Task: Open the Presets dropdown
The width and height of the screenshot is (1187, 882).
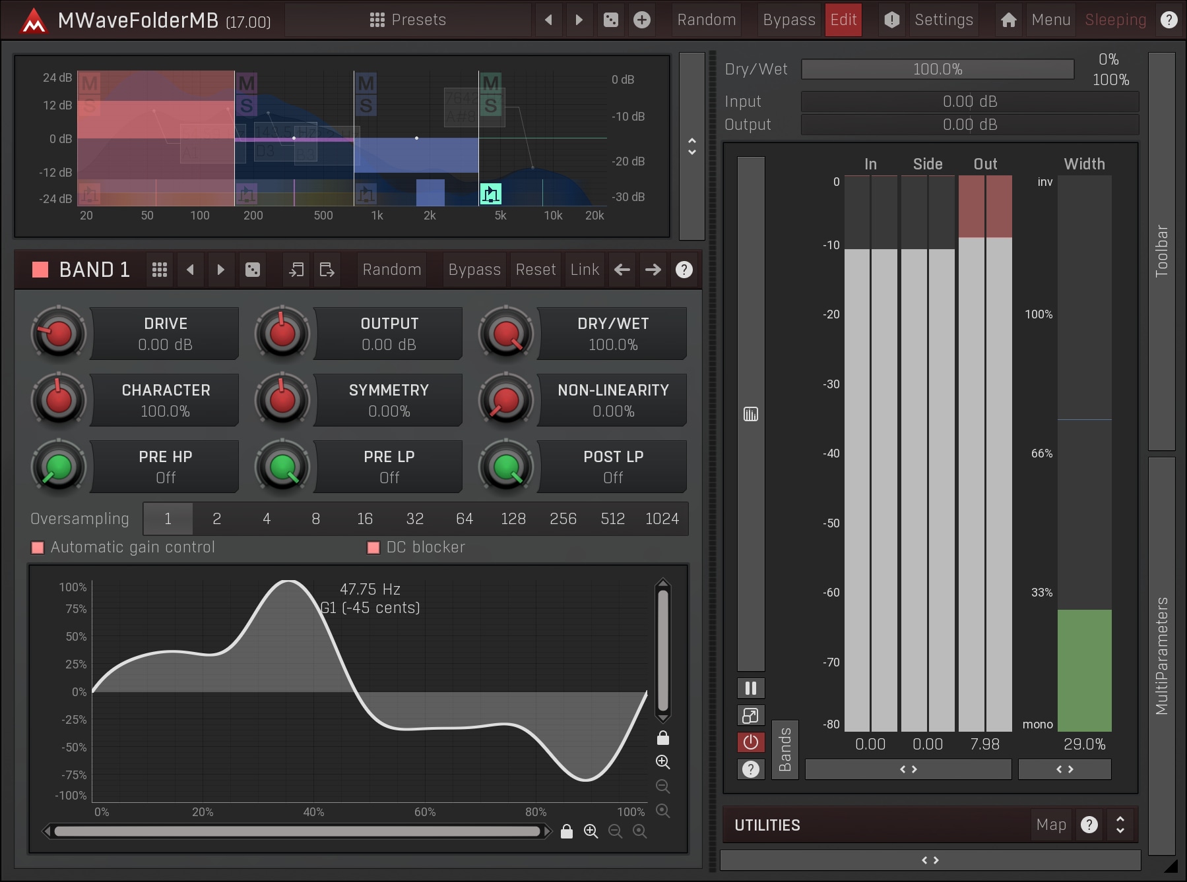Action: 408,20
